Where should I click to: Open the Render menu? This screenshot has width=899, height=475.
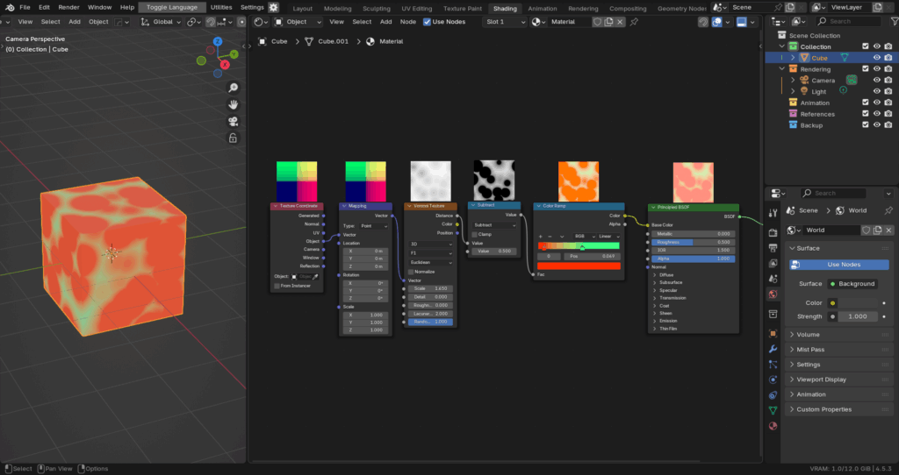(68, 7)
